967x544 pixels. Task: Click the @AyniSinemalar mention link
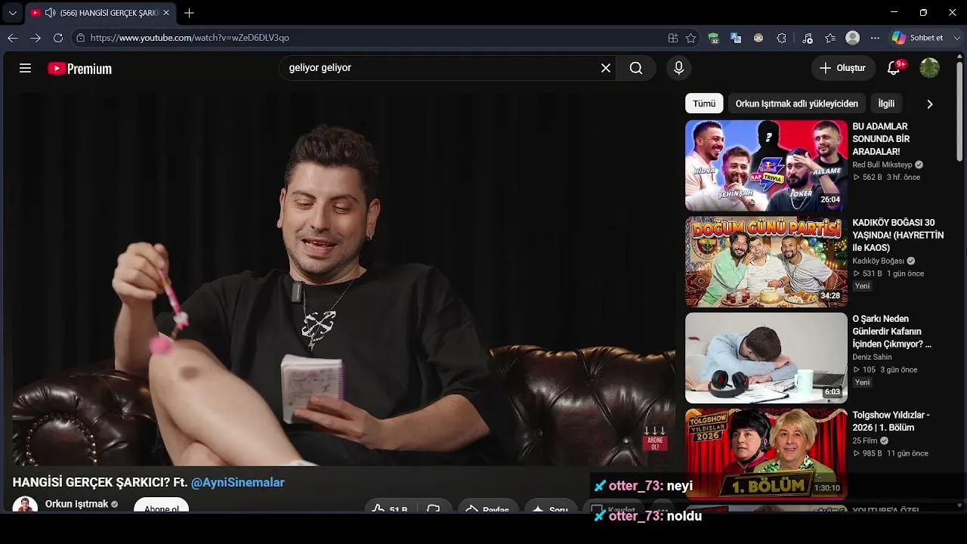(x=238, y=482)
